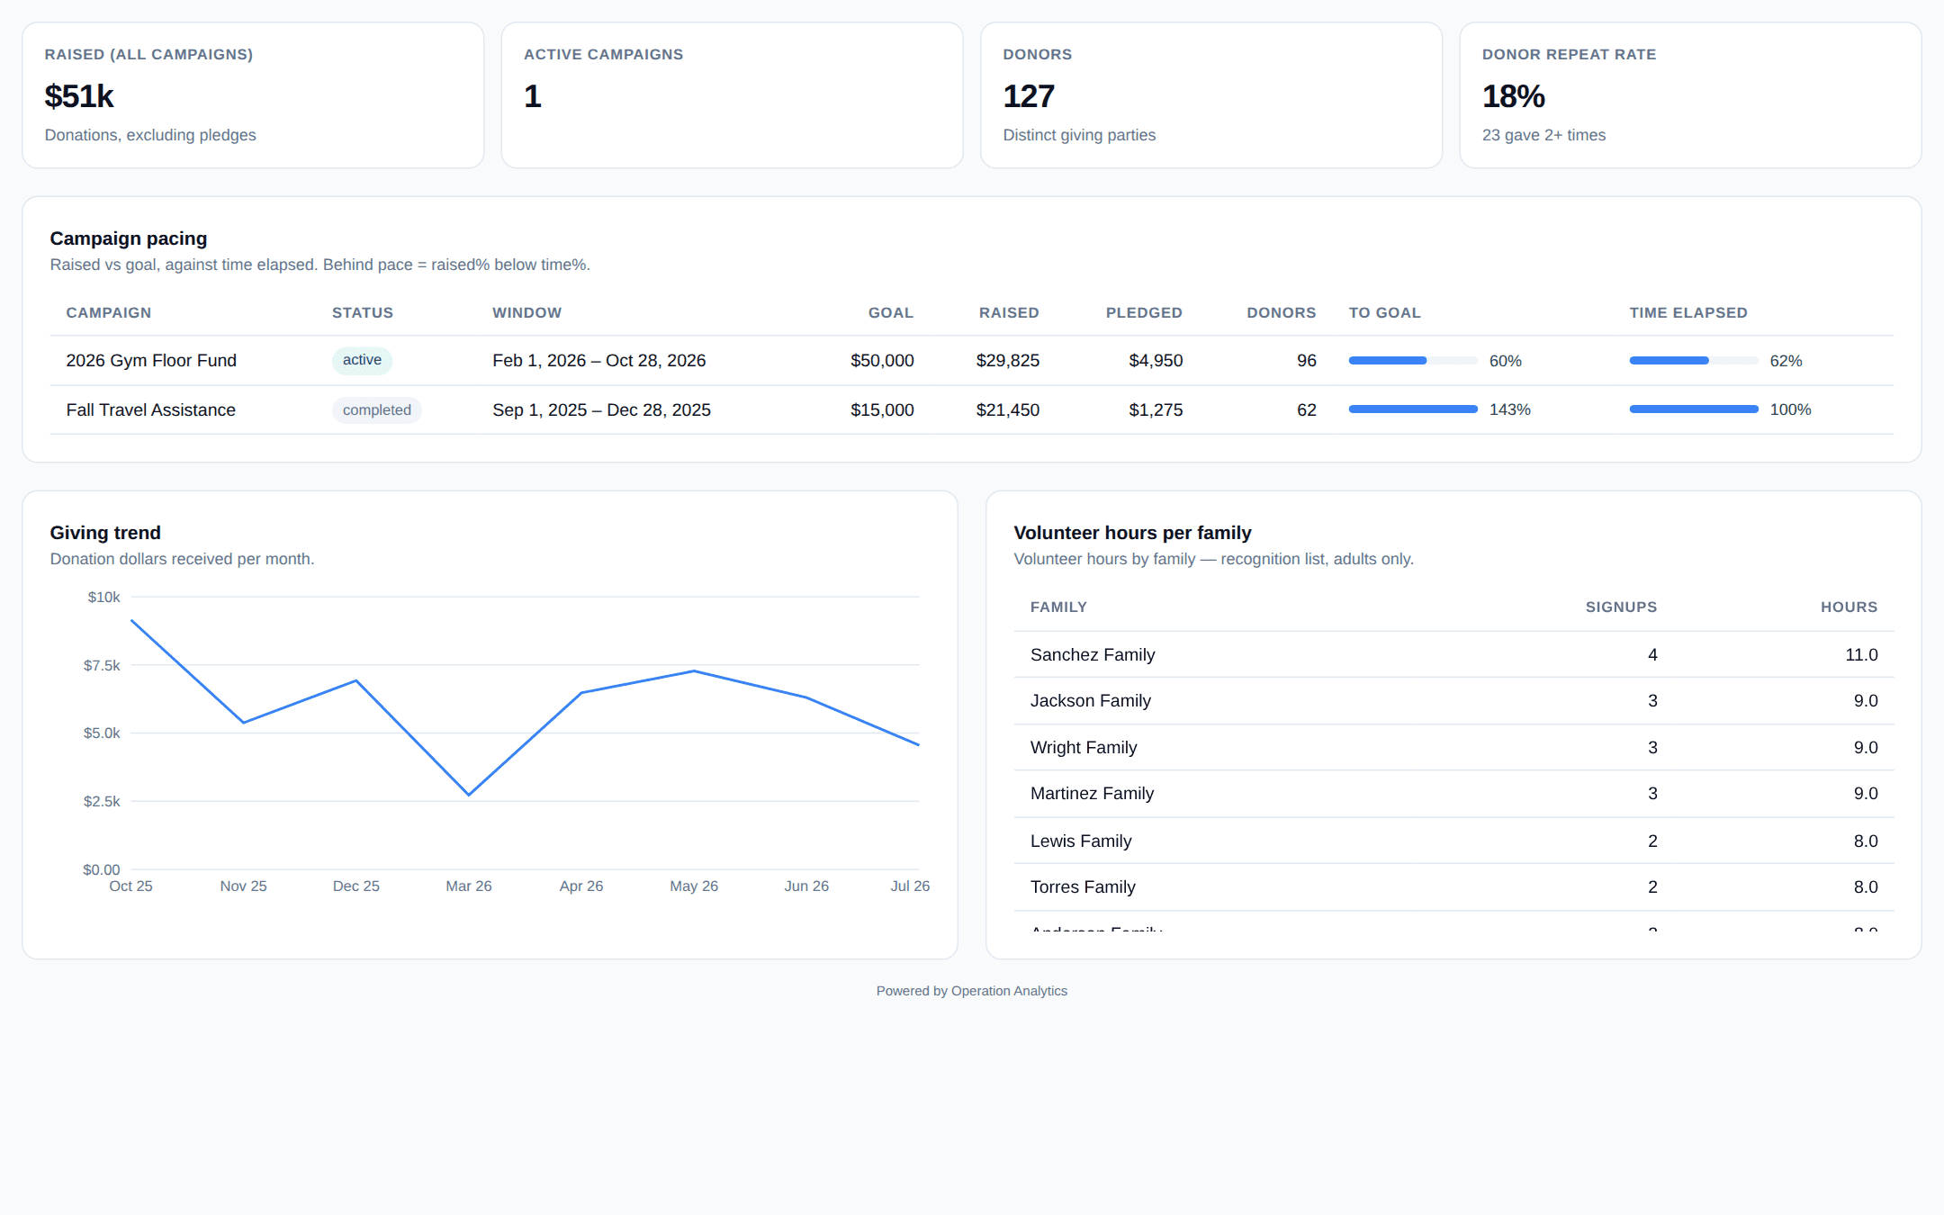This screenshot has width=1944, height=1215.
Task: Click the Giving trend heading
Action: click(x=105, y=533)
